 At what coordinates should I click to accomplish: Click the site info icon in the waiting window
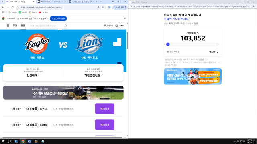[x=131, y=6]
